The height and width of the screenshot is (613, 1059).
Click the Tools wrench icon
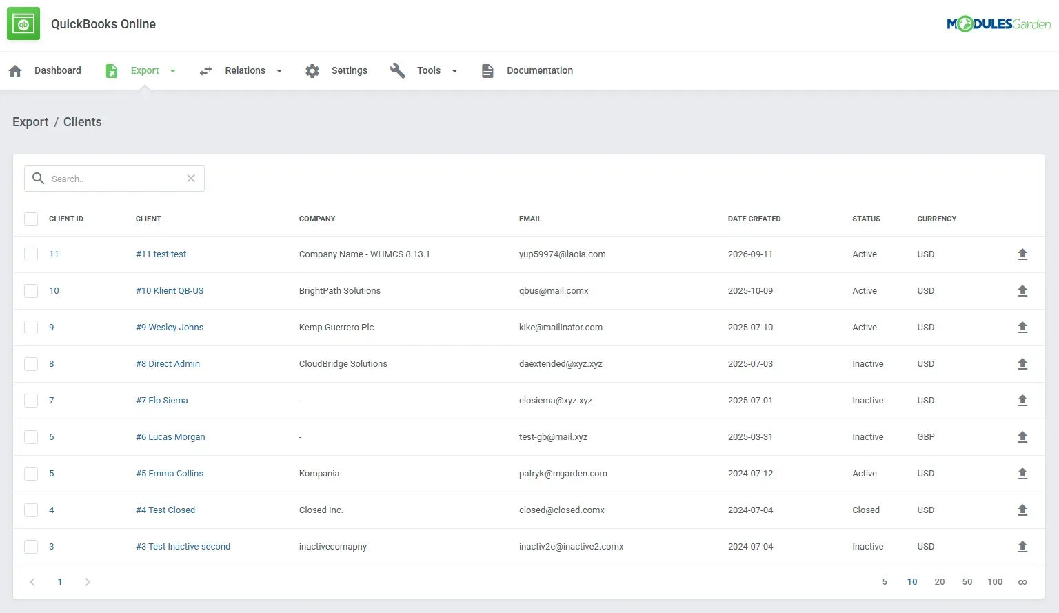click(x=398, y=70)
